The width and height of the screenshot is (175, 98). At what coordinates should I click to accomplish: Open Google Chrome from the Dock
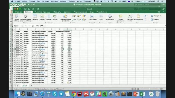[74, 94]
